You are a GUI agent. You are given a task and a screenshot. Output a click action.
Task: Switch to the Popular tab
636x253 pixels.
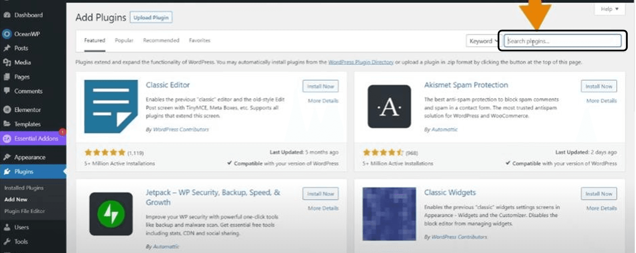[124, 40]
